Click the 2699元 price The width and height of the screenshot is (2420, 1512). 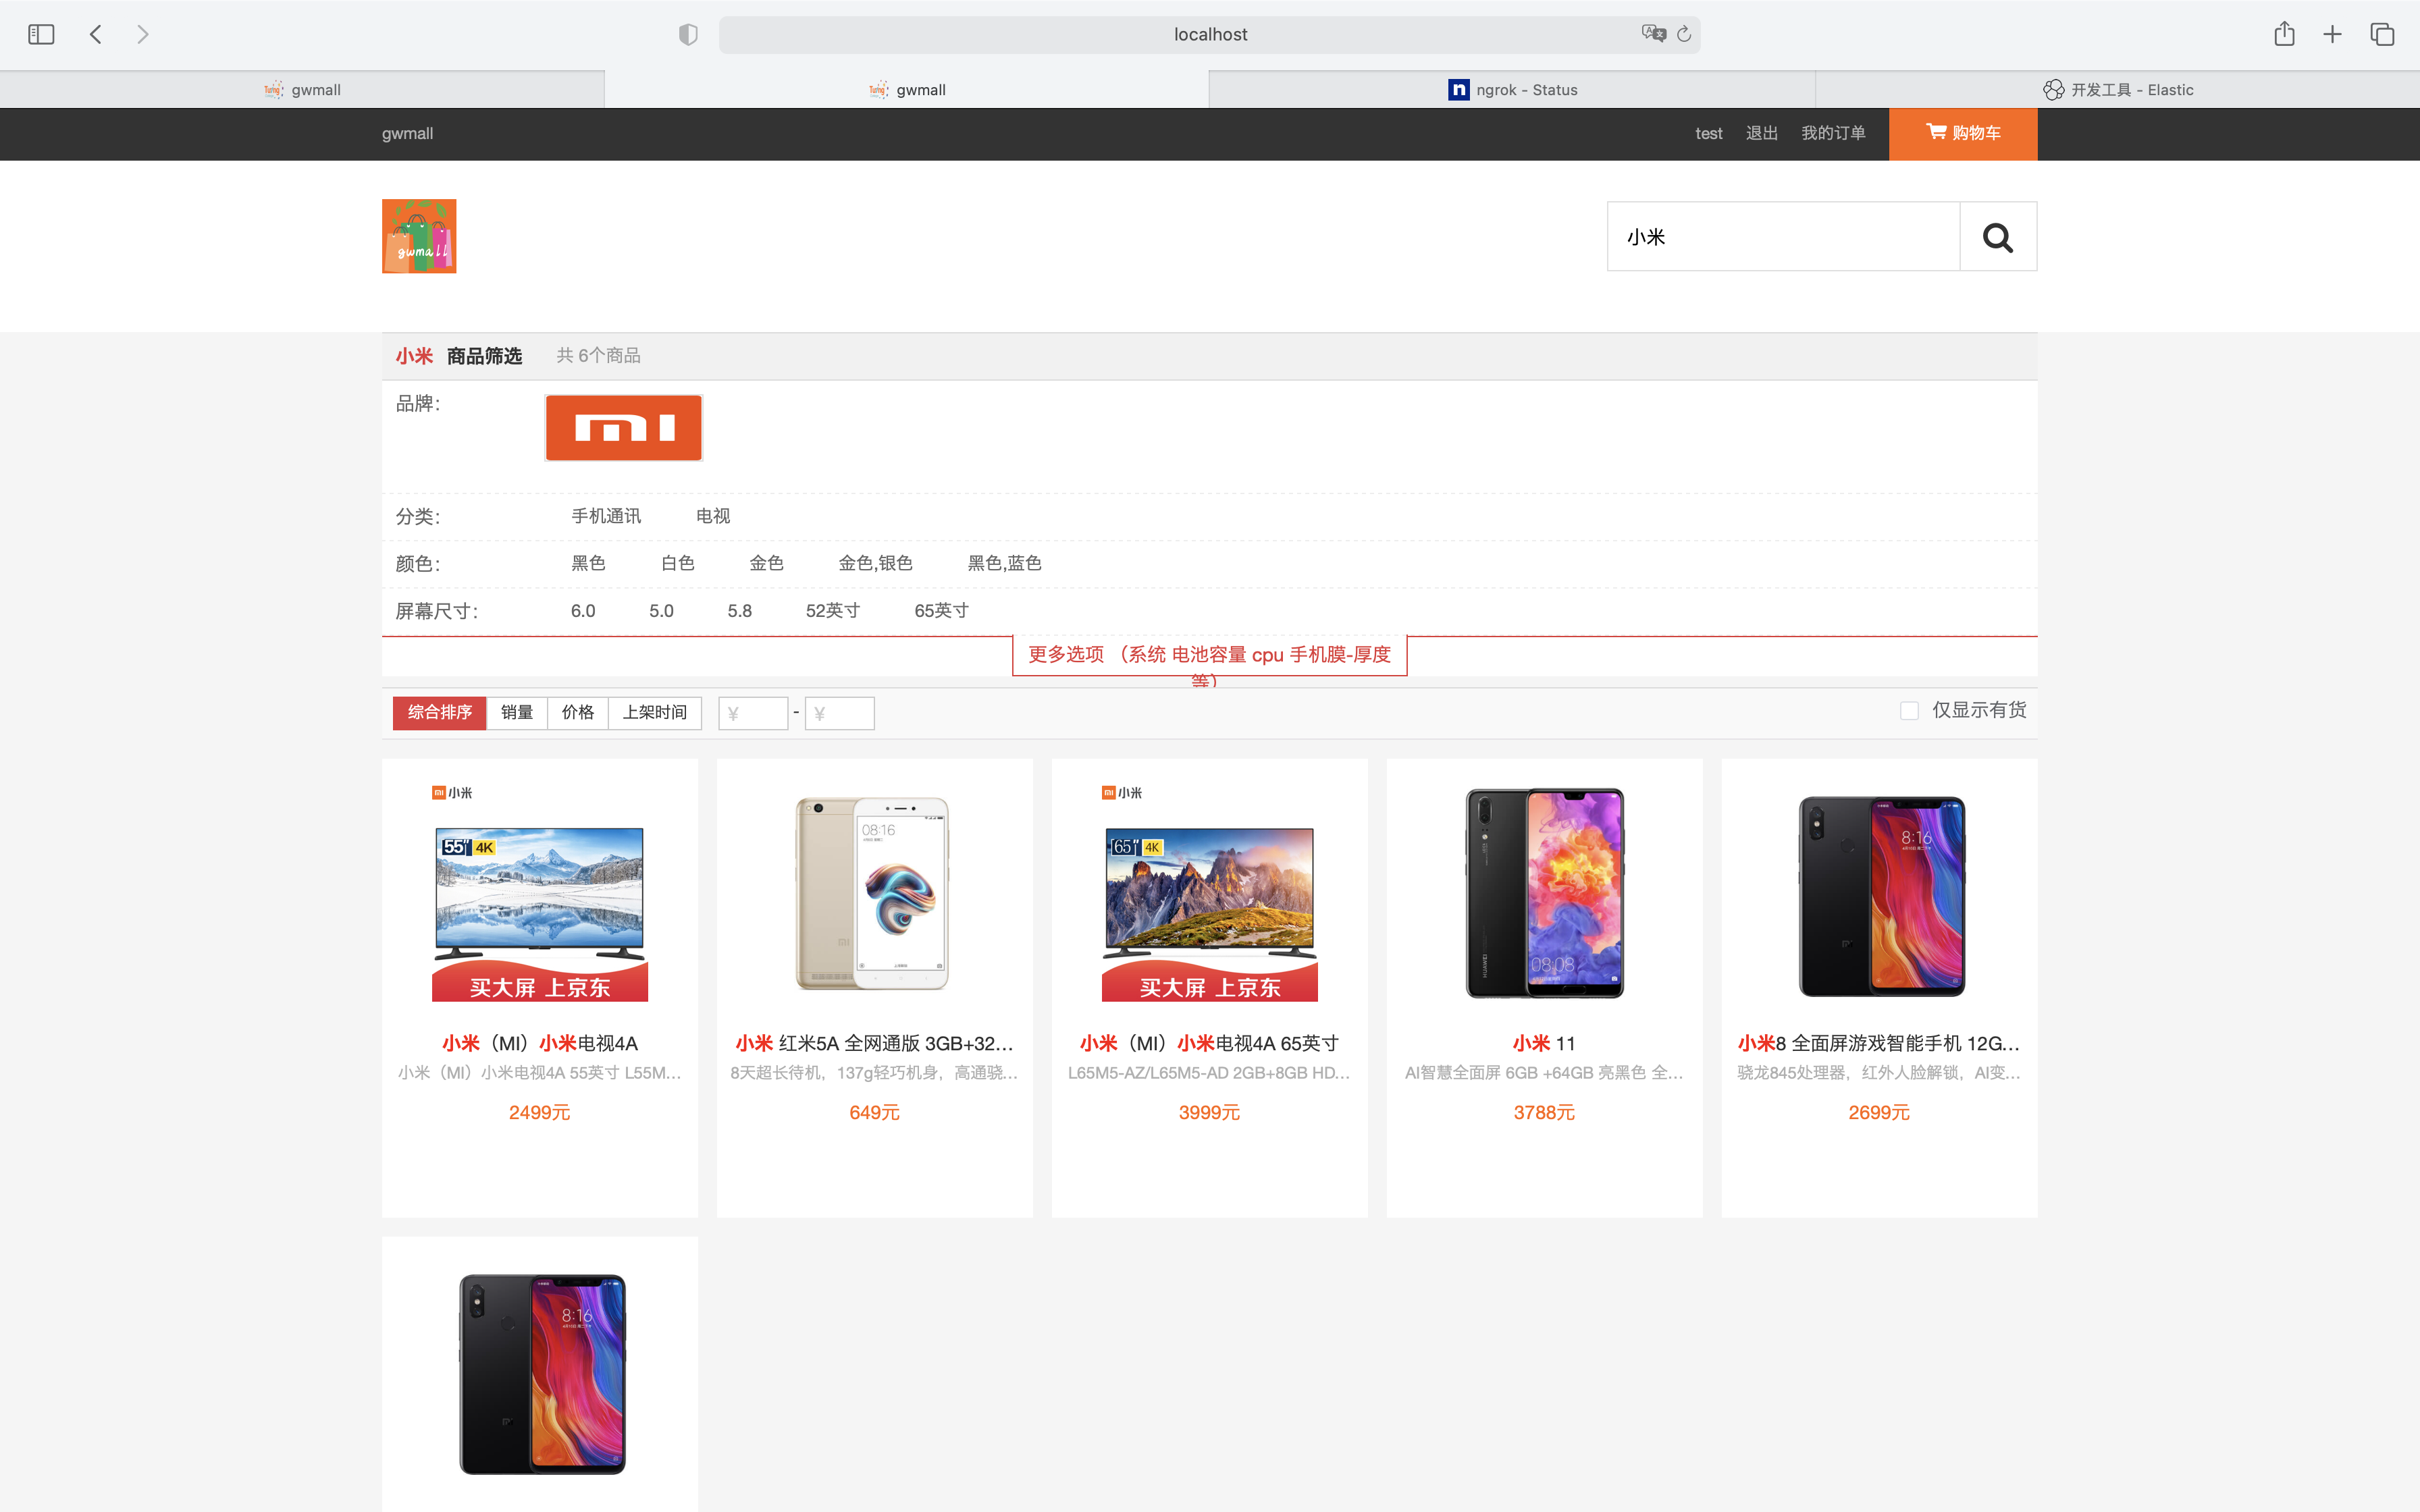(x=1879, y=1112)
